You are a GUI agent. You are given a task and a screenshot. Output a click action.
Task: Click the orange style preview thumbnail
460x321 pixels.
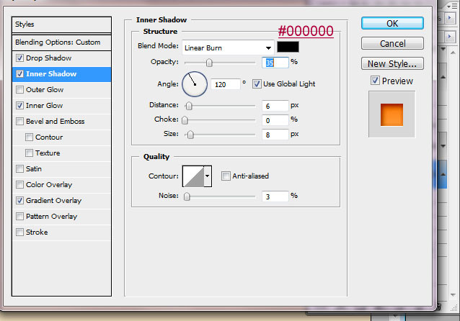392,114
